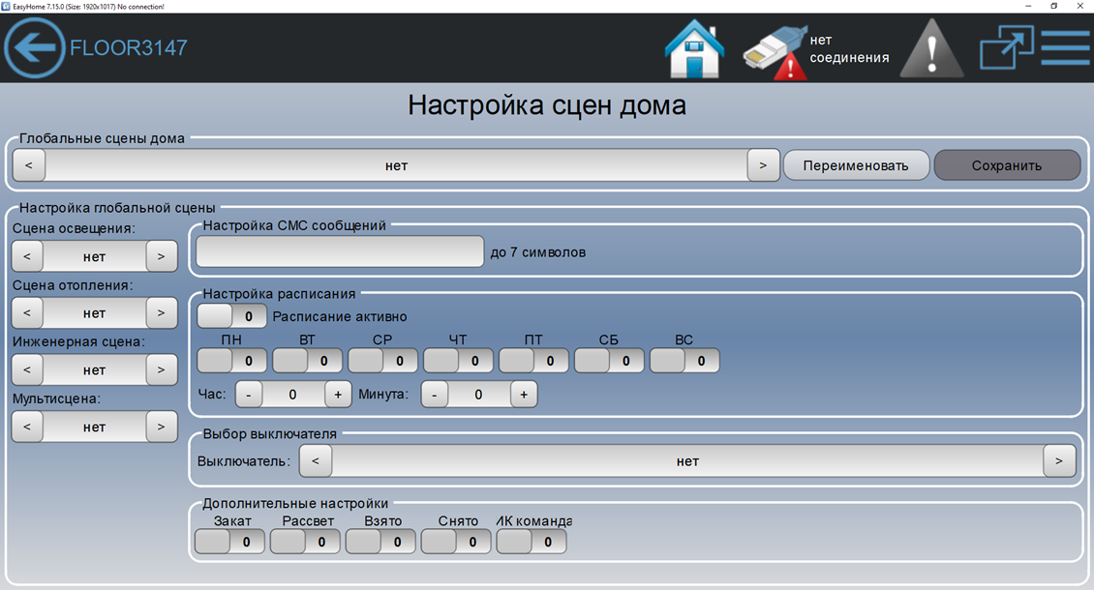Toggle the Закат switch
The width and height of the screenshot is (1094, 590).
[x=229, y=542]
